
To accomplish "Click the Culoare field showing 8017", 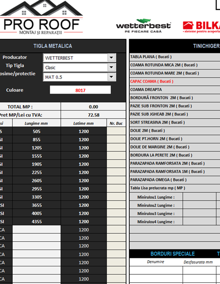I will 80,90.
